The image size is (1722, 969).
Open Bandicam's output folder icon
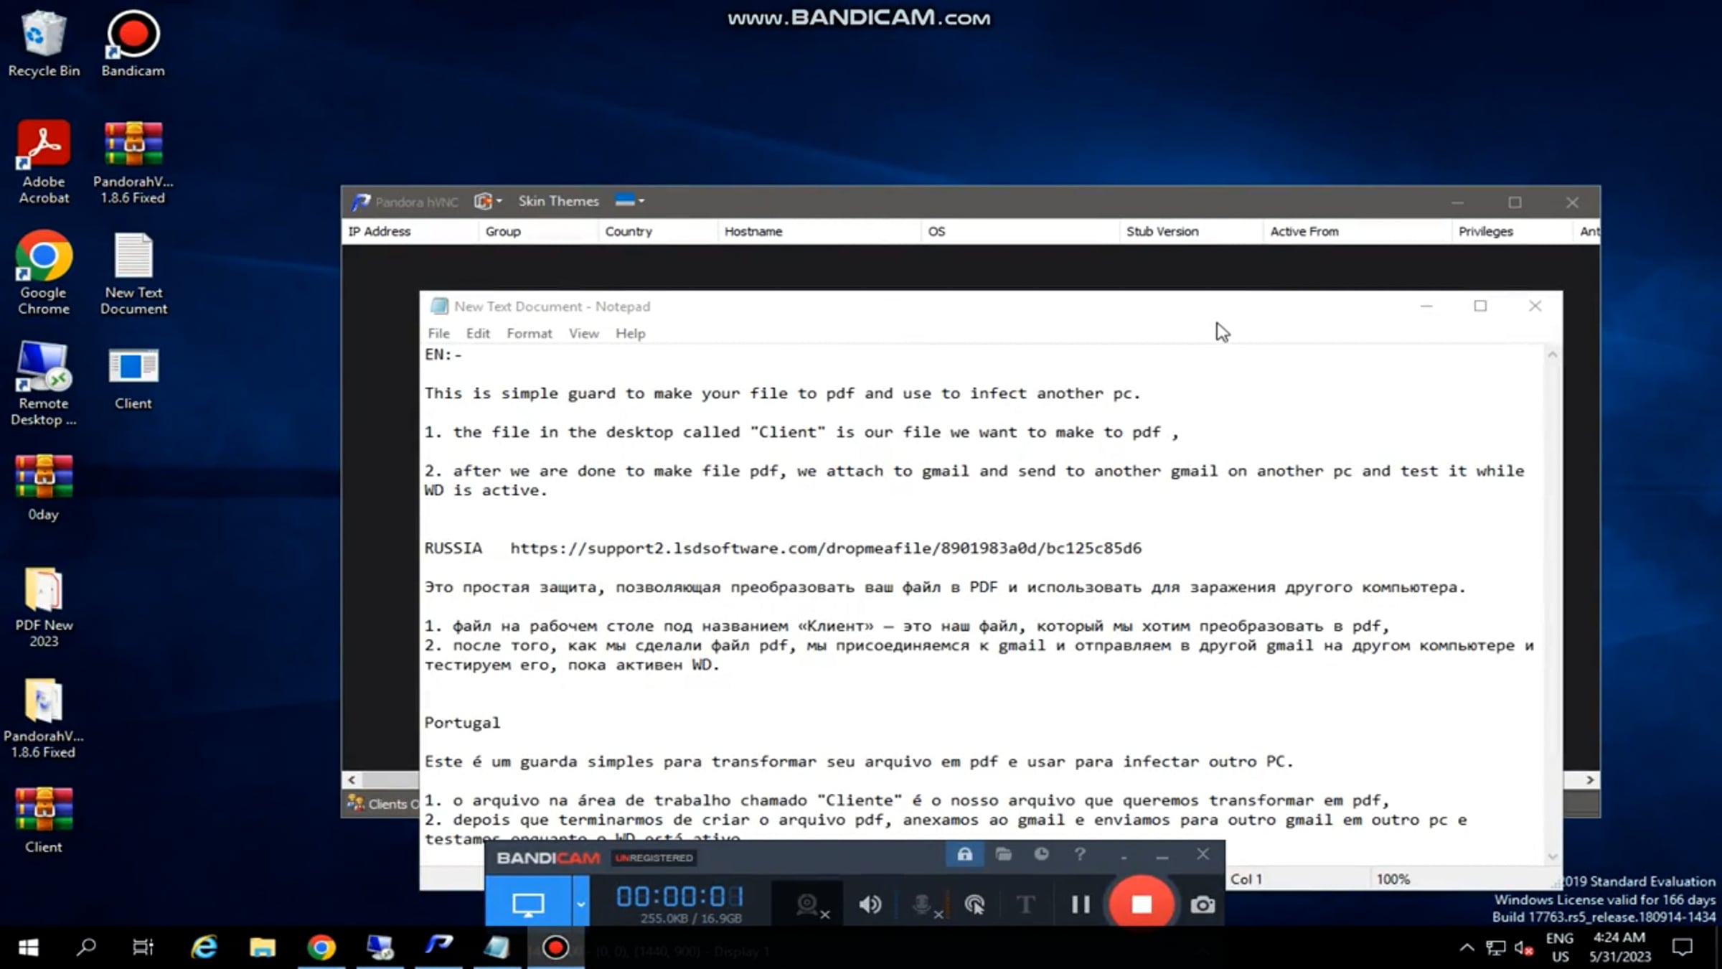[1003, 854]
